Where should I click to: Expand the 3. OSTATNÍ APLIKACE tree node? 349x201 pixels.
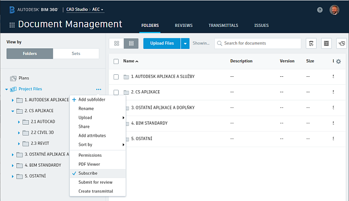click(x=12, y=155)
